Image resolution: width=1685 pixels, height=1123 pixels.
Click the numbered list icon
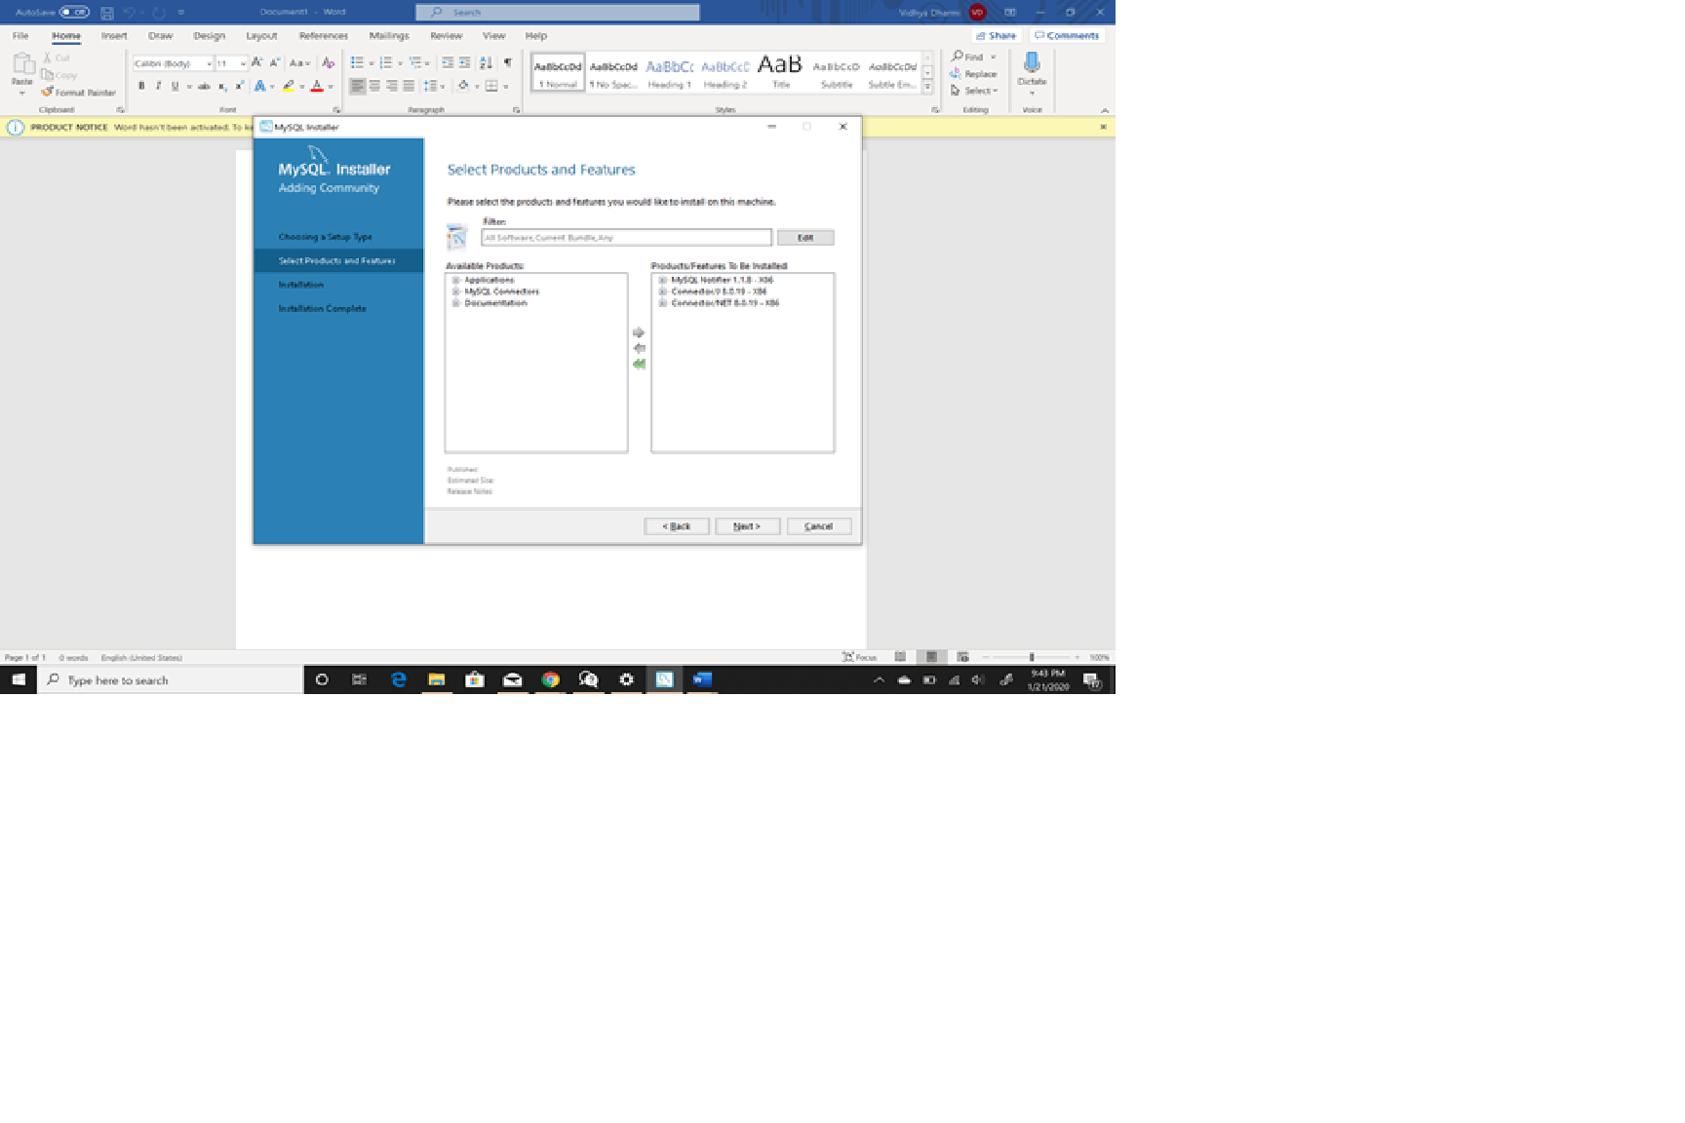point(386,63)
